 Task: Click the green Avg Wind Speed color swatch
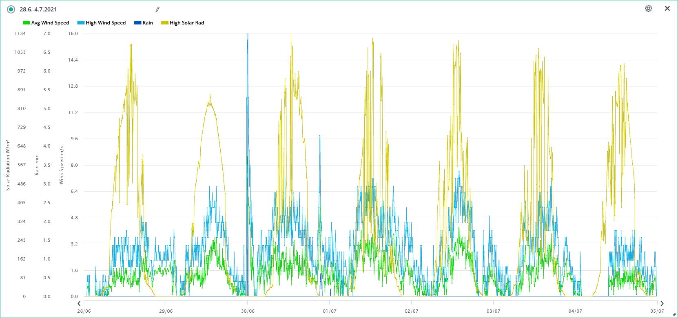click(x=26, y=23)
